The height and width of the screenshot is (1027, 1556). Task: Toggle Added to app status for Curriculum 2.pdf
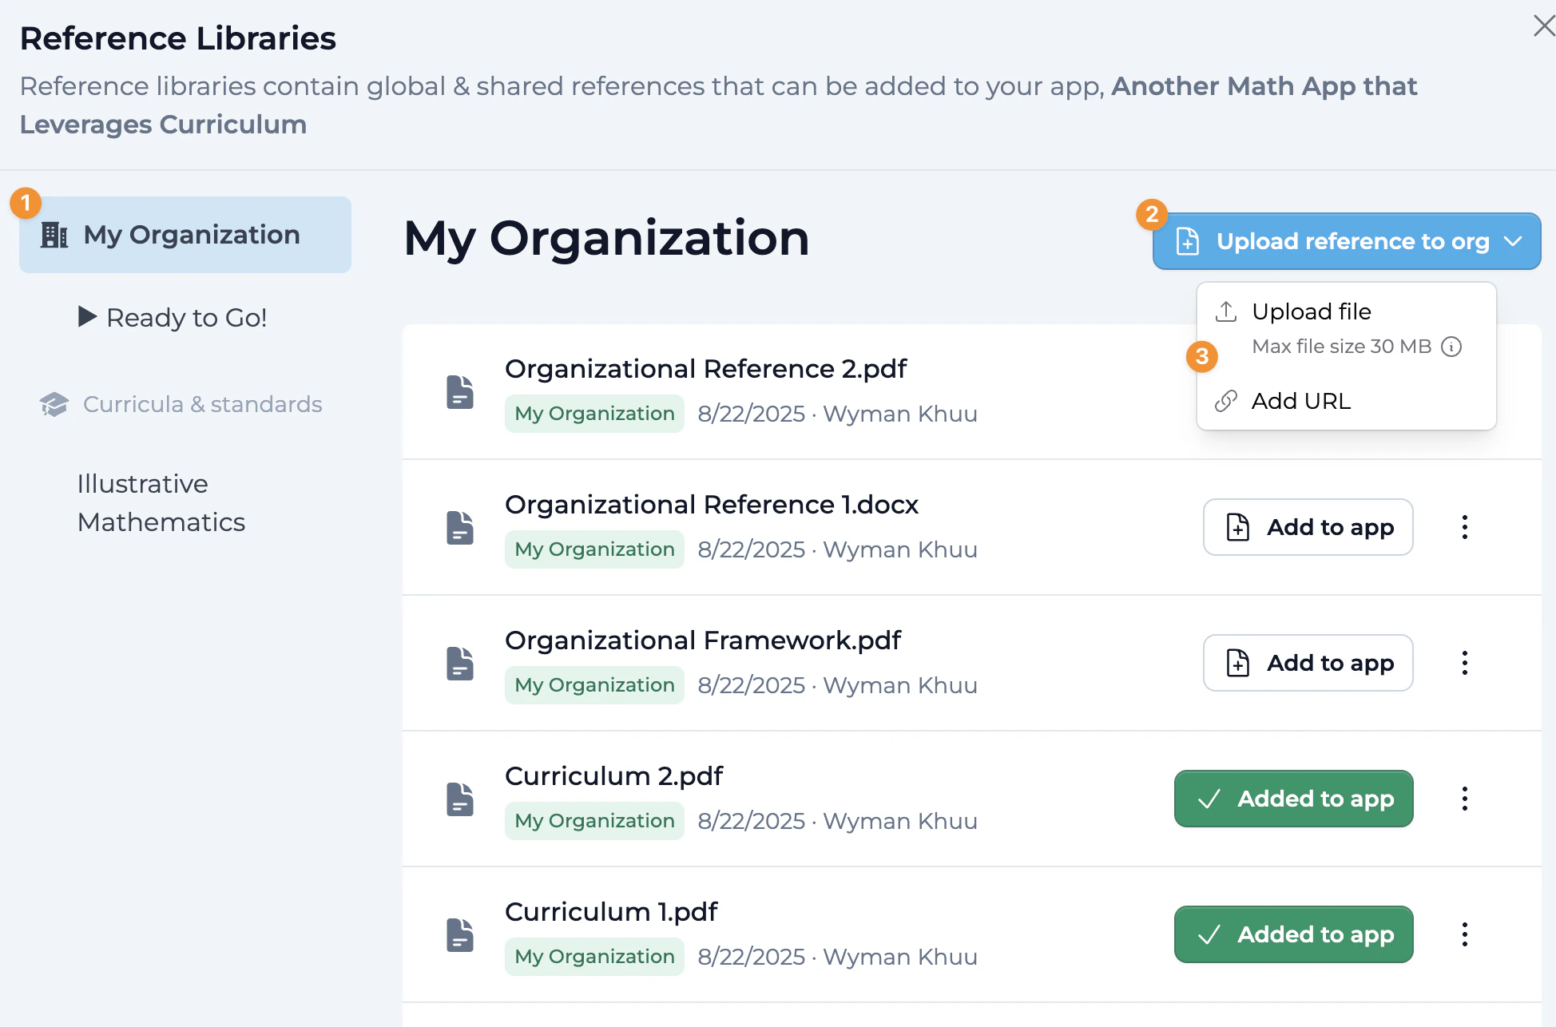point(1293,799)
